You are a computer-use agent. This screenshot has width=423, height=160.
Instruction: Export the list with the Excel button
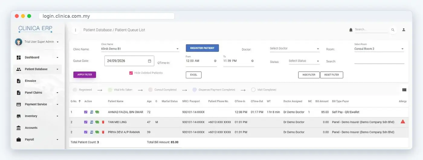tap(194, 75)
